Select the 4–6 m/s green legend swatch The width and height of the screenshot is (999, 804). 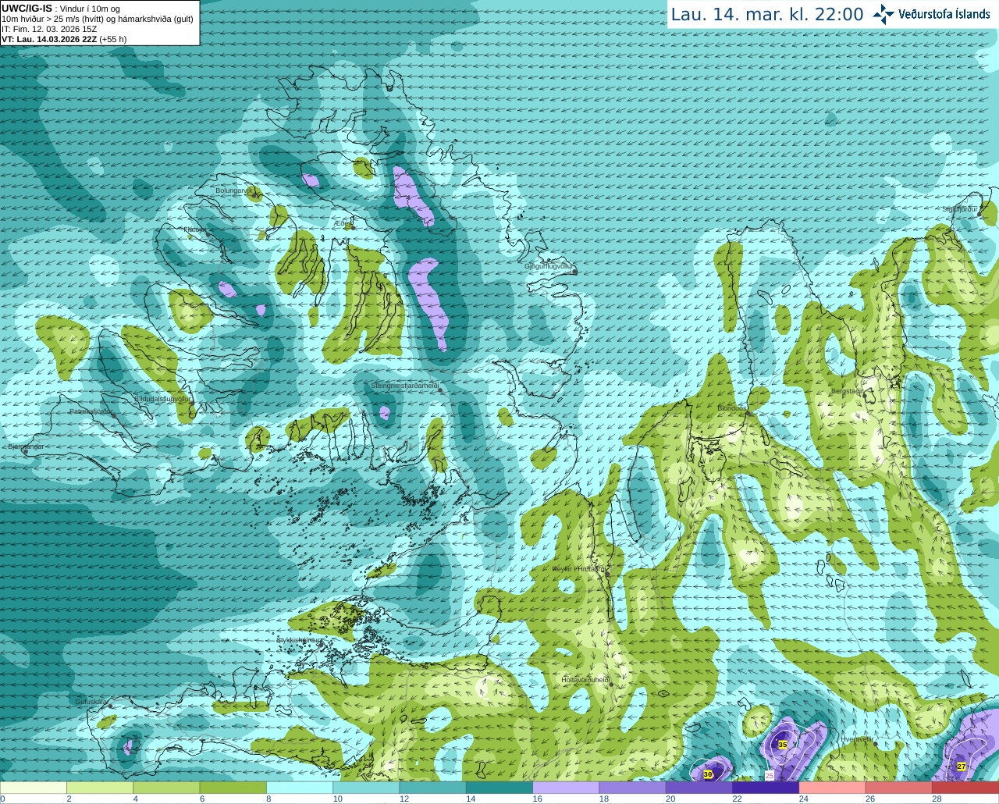coord(166,787)
